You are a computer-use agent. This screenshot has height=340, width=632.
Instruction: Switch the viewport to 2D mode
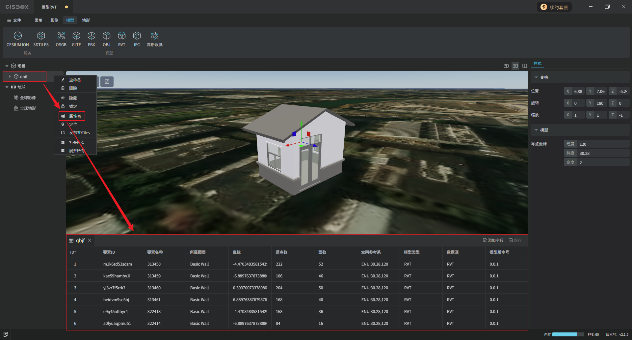pos(506,66)
